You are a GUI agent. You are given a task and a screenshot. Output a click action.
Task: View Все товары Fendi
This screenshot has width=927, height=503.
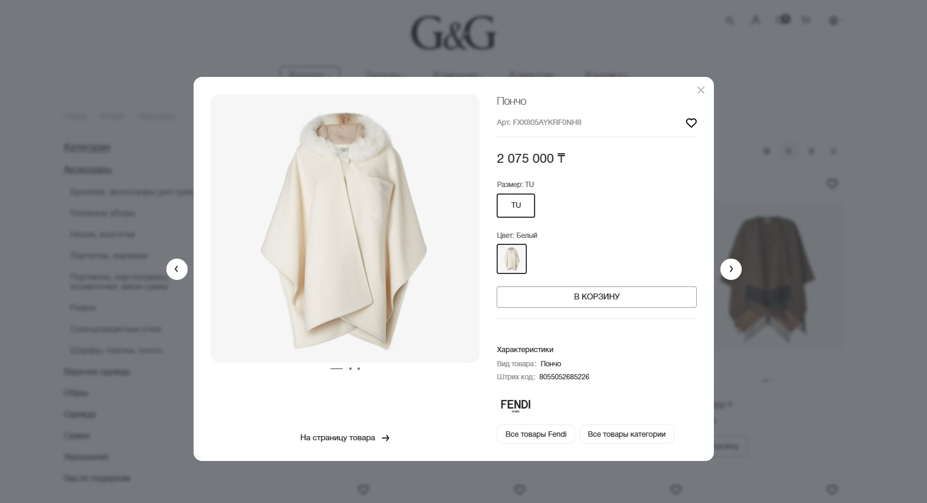(x=536, y=434)
